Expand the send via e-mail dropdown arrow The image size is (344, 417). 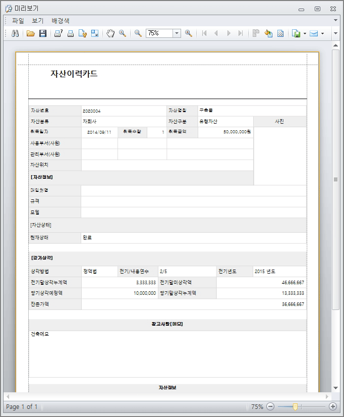(322, 34)
